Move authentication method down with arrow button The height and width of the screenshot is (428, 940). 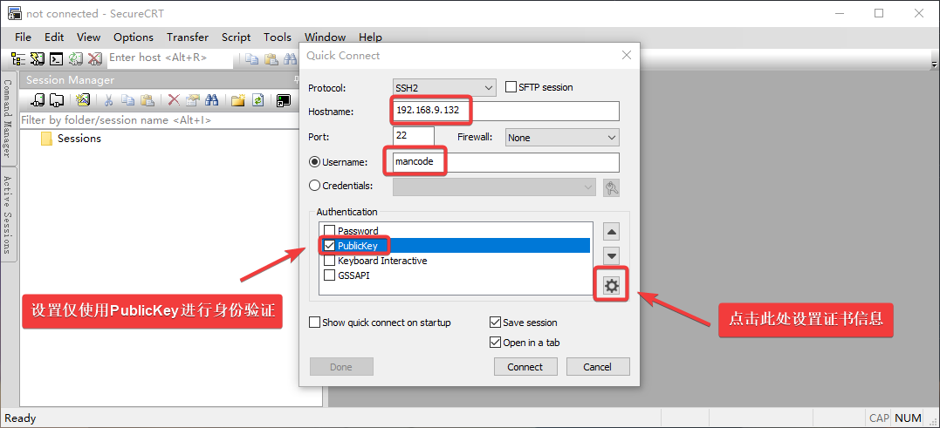612,256
